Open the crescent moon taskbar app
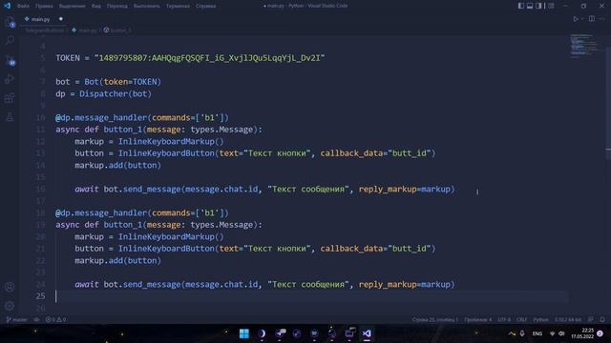Screen dimensions: 611x343 [262, 333]
